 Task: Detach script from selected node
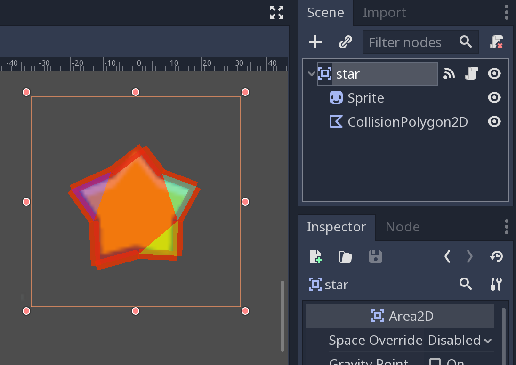click(x=496, y=42)
